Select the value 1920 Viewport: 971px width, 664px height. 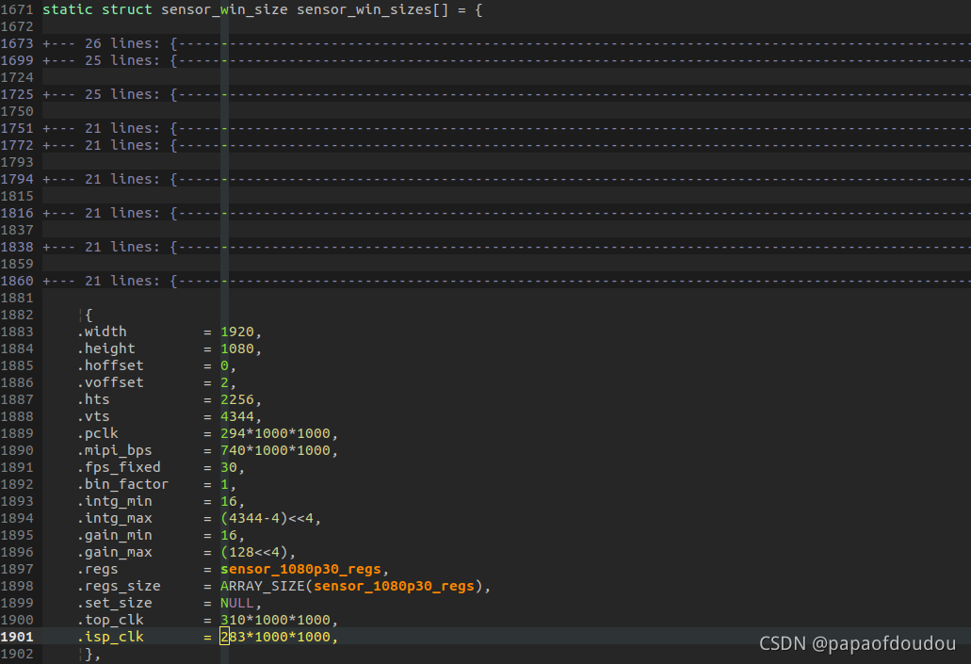[x=237, y=332]
